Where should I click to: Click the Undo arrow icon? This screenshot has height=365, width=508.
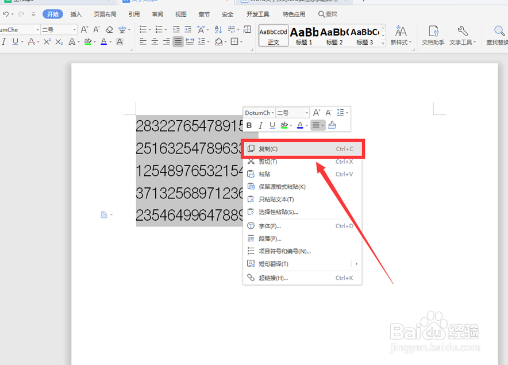pos(6,14)
